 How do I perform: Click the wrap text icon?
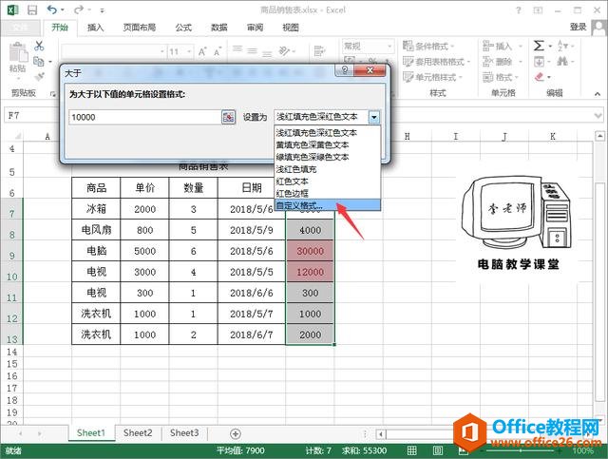pos(319,50)
